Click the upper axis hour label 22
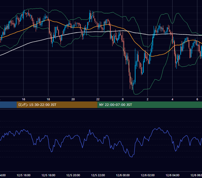 coord(98,99)
